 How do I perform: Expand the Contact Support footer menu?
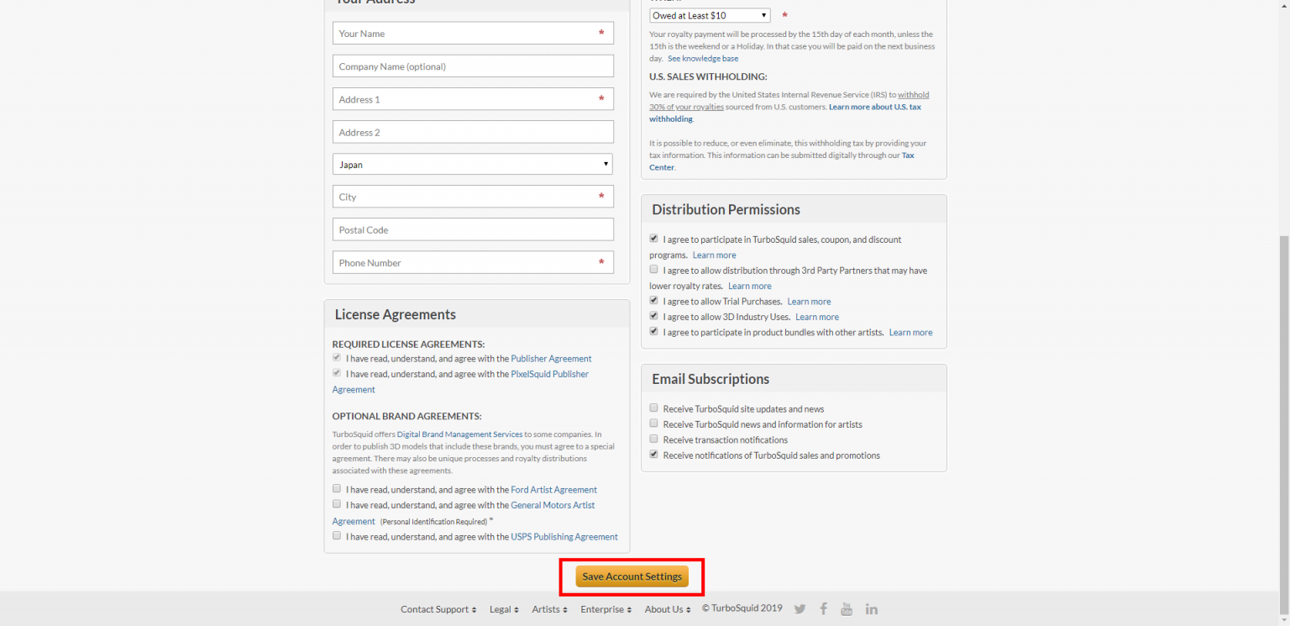pos(438,609)
